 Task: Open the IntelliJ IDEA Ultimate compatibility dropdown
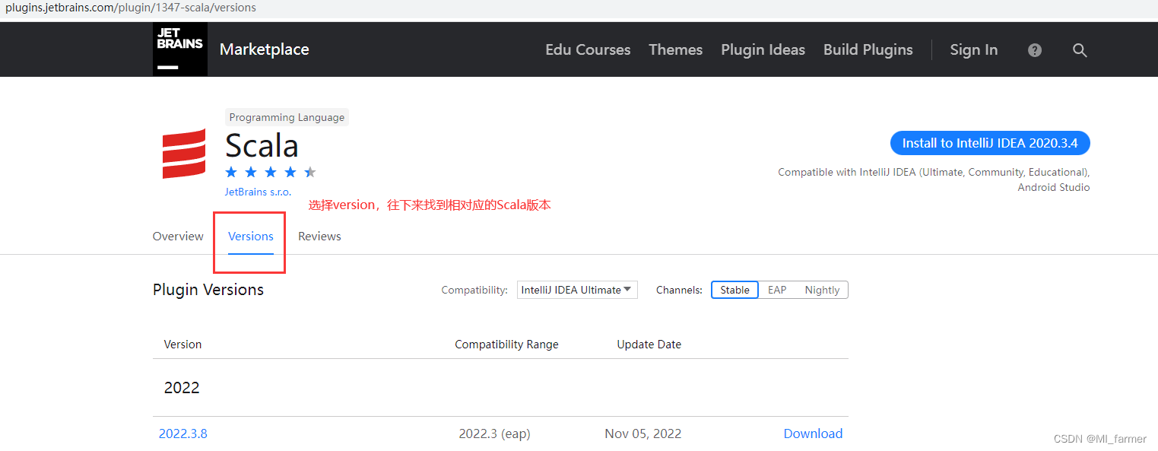coord(576,290)
